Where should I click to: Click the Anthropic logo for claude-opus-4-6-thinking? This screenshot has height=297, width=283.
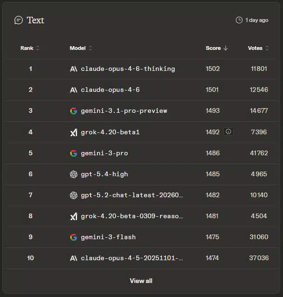[73, 69]
